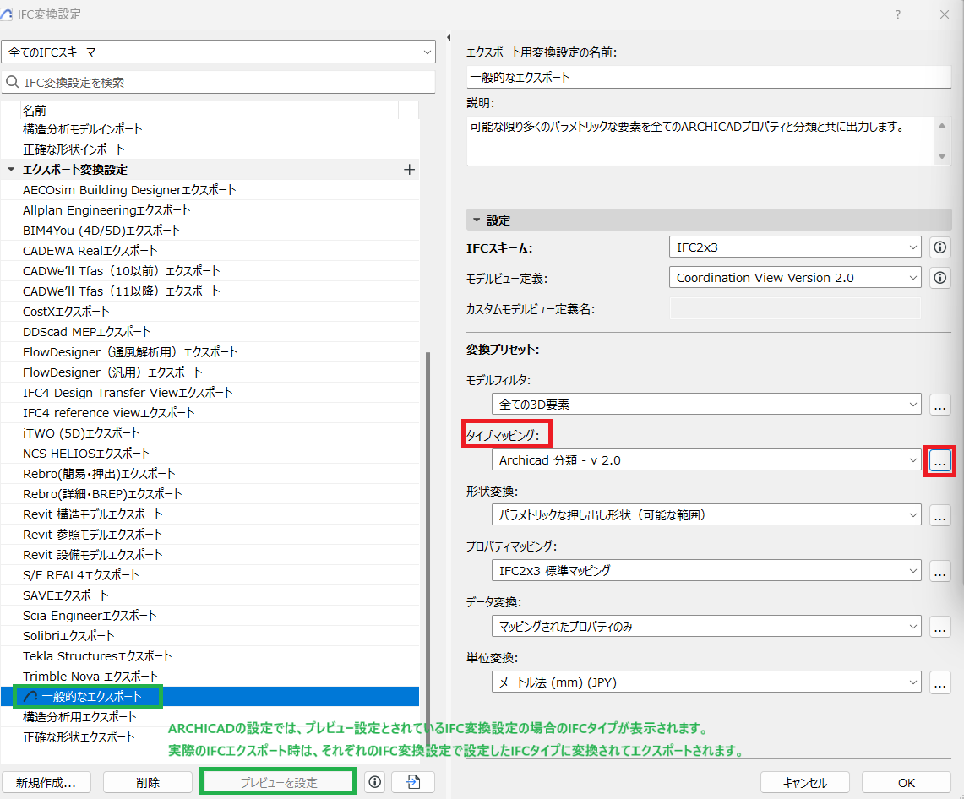Click the description box scroll-up arrow
The image size is (964, 799).
click(942, 126)
